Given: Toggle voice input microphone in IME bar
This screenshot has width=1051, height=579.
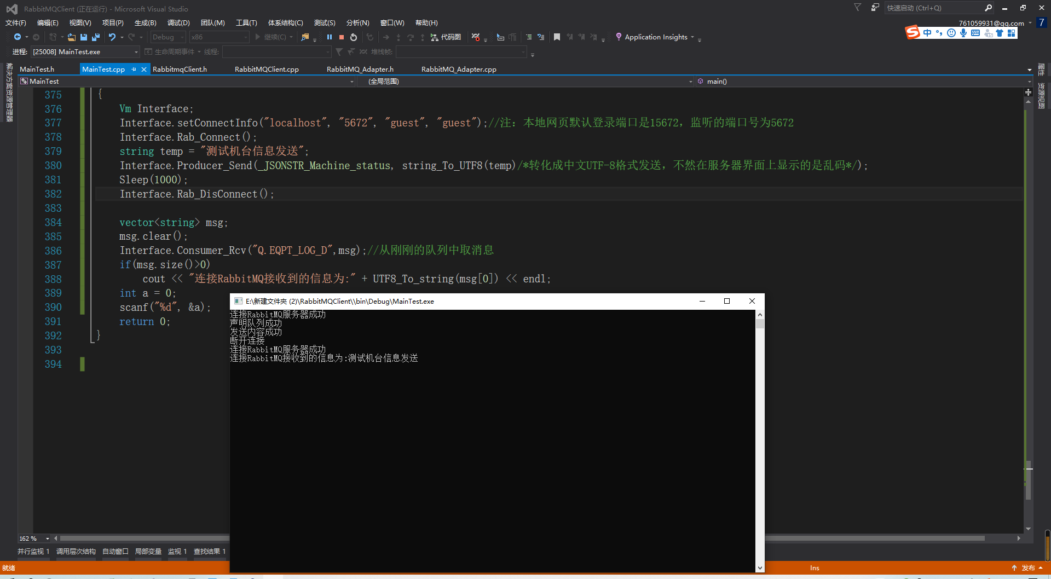Looking at the screenshot, I should [x=963, y=33].
